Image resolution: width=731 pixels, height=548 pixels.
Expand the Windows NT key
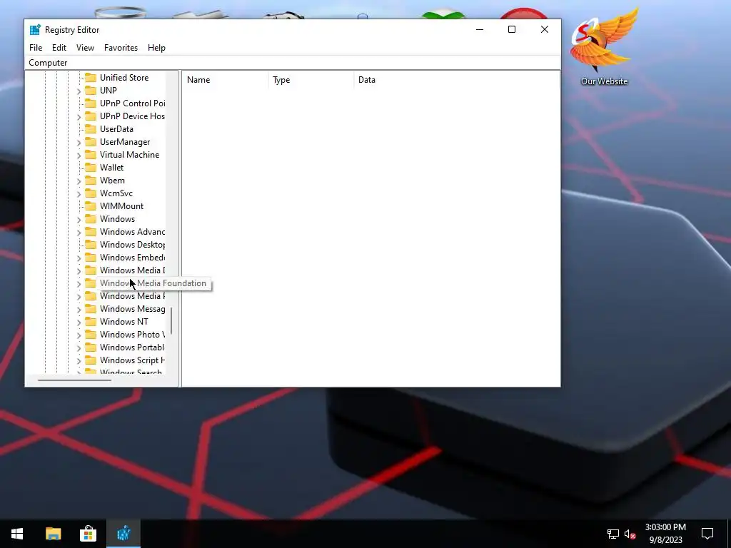coord(79,322)
